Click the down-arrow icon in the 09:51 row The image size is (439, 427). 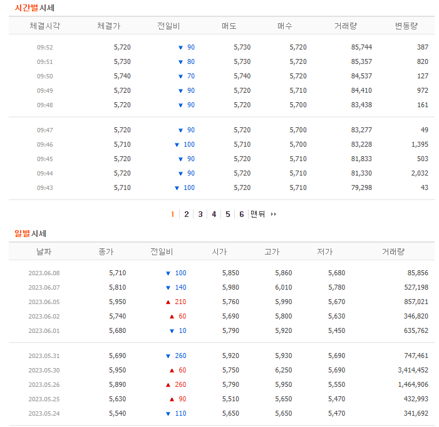pos(180,62)
